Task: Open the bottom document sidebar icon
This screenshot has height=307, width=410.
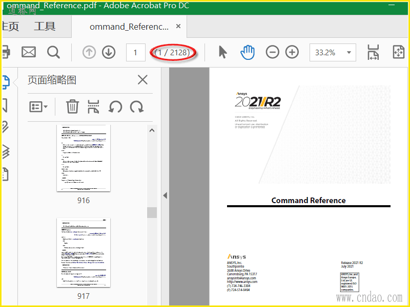Action: [x=6, y=174]
